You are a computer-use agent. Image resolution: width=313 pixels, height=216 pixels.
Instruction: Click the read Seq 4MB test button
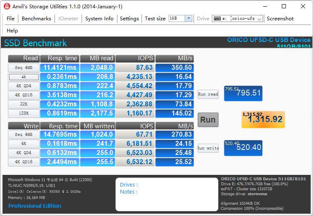tap(24, 68)
